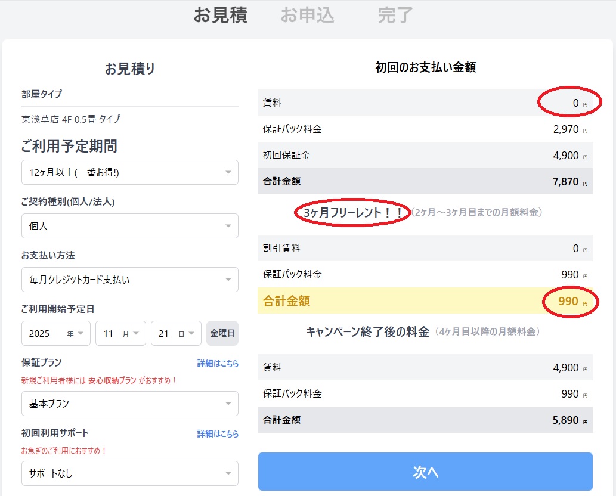Click the 金曜日 weekday box

coord(222,334)
